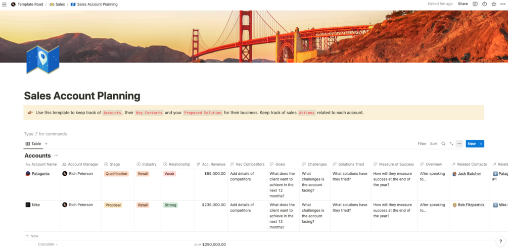This screenshot has width=508, height=249.
Task: Click the SUM $290,000.00 total
Action: click(x=210, y=245)
